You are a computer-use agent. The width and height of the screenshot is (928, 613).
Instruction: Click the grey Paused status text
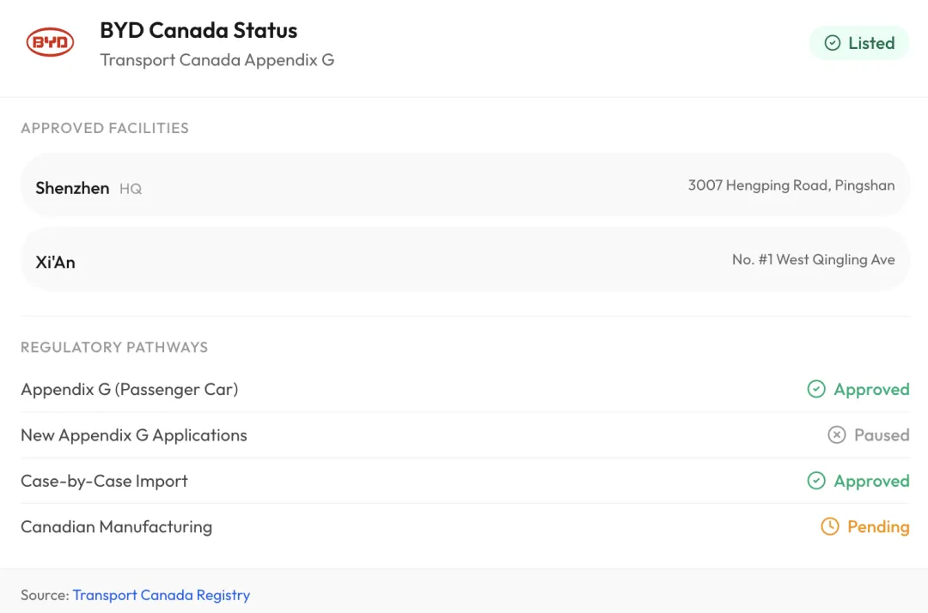coord(882,435)
